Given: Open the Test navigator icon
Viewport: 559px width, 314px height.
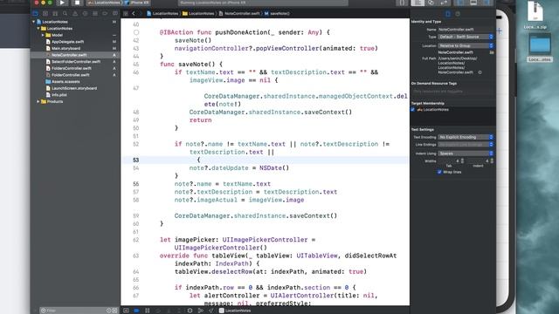Looking at the screenshot, I should click(86, 14).
